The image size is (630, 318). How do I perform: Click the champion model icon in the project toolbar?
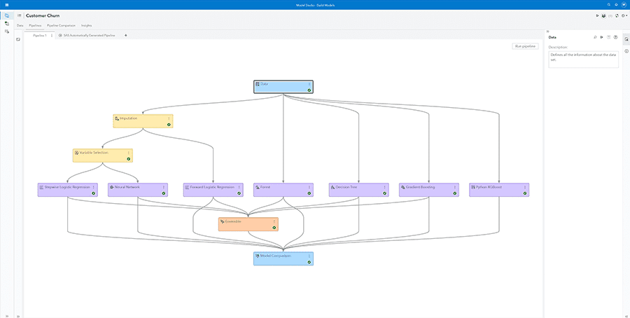(603, 15)
